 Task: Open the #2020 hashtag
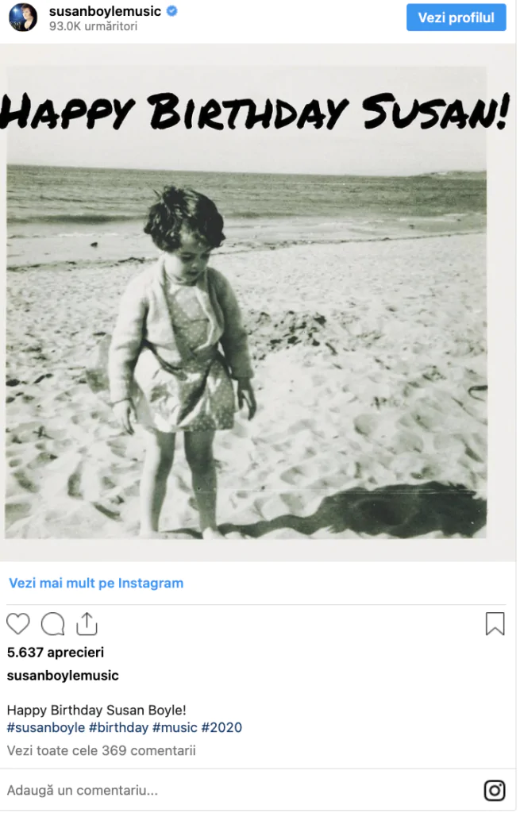click(221, 727)
